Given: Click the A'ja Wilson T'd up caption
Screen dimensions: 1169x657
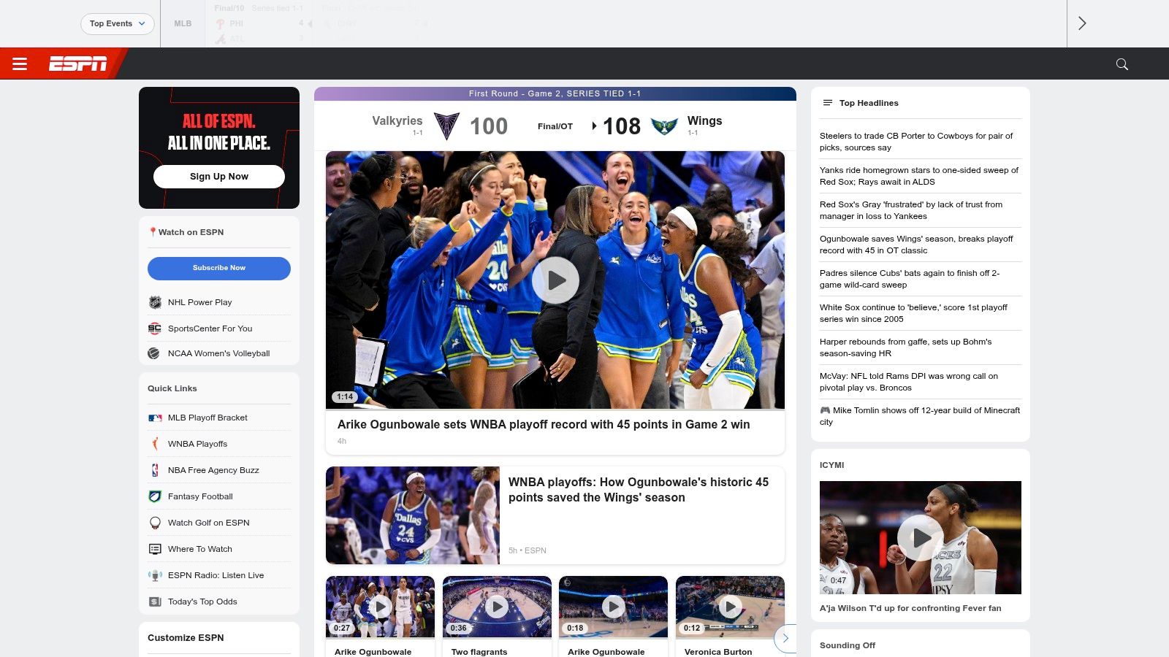Looking at the screenshot, I should tap(910, 608).
